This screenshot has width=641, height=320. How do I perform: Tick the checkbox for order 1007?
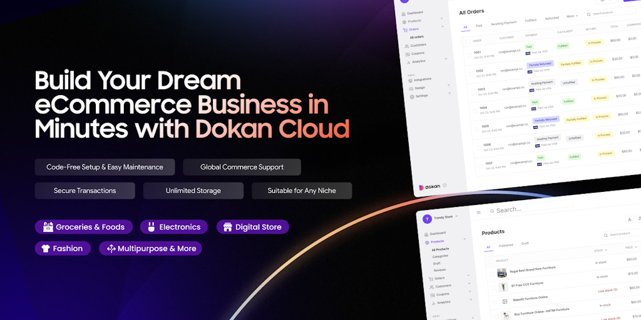click(x=480, y=166)
